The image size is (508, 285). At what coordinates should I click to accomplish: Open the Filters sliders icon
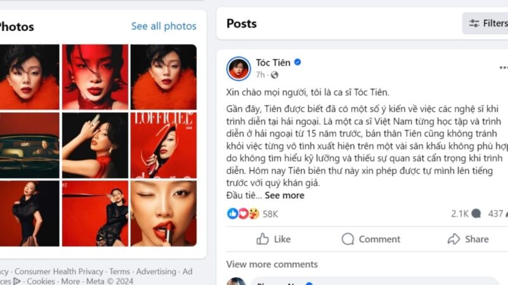474,23
